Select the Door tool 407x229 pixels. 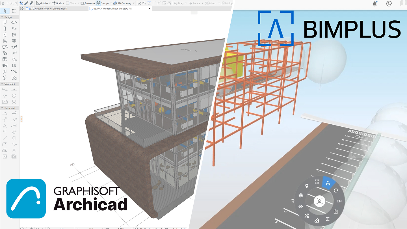tap(4, 34)
